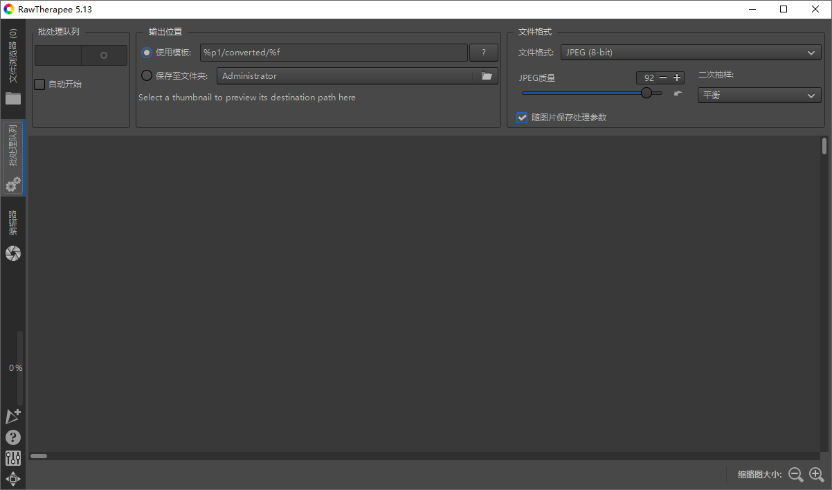Viewport: 832px width, 490px height.
Task: Minimize the RawTherapee window
Action: point(752,9)
